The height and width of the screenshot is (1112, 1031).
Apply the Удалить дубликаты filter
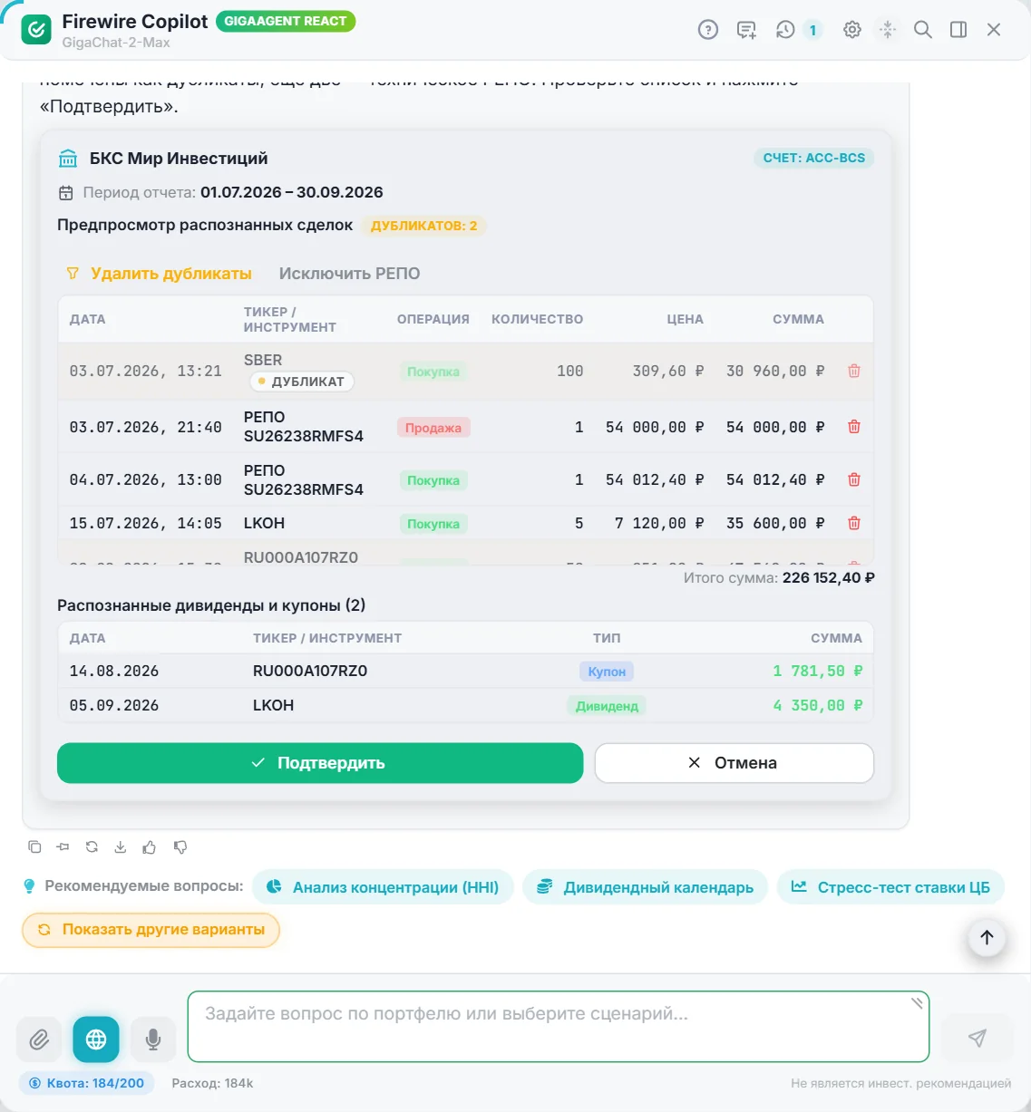tap(160, 274)
